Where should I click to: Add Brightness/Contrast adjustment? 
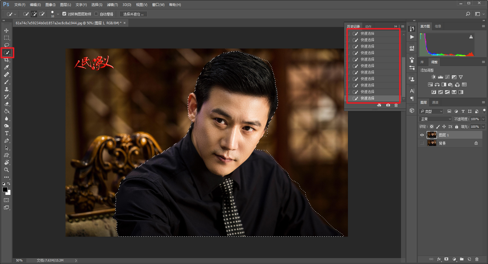pos(433,77)
